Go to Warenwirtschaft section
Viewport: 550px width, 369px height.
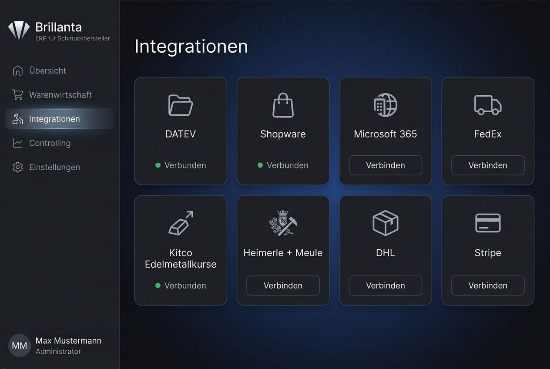59,94
